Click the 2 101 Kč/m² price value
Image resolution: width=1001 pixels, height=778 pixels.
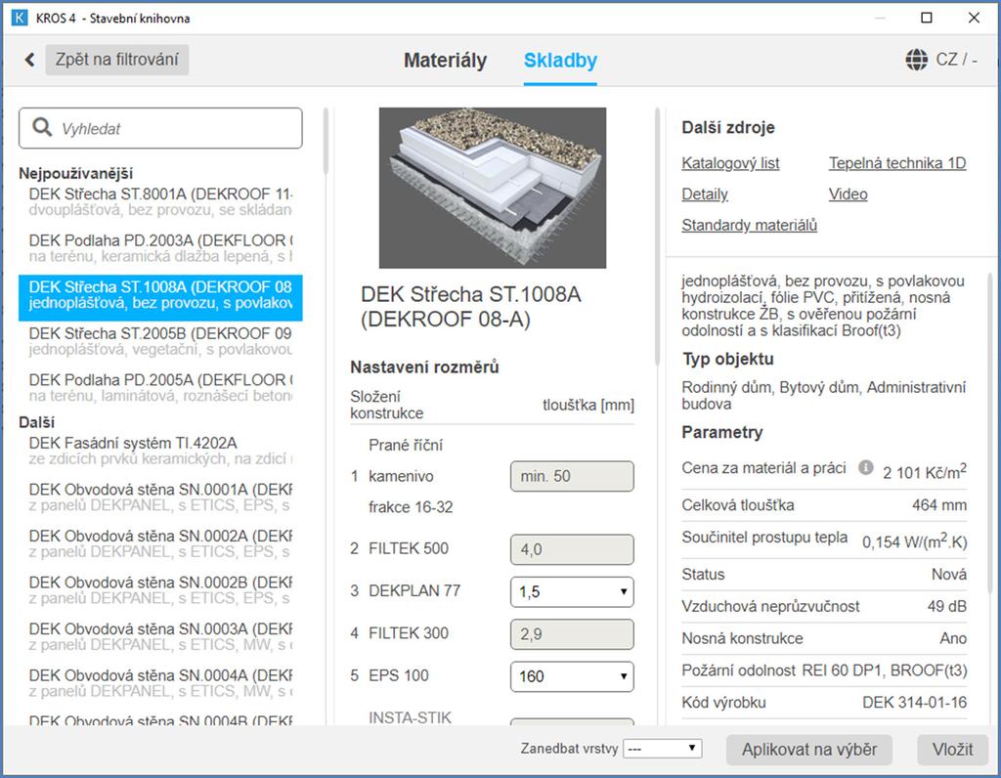[x=925, y=472]
